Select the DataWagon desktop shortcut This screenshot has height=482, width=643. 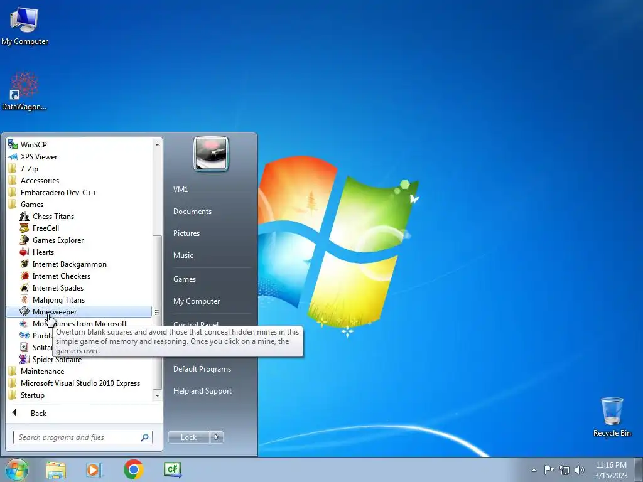coord(24,91)
